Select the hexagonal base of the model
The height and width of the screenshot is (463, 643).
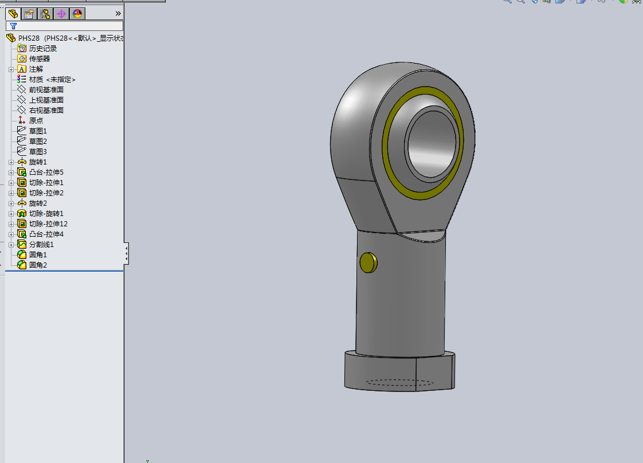(x=400, y=371)
